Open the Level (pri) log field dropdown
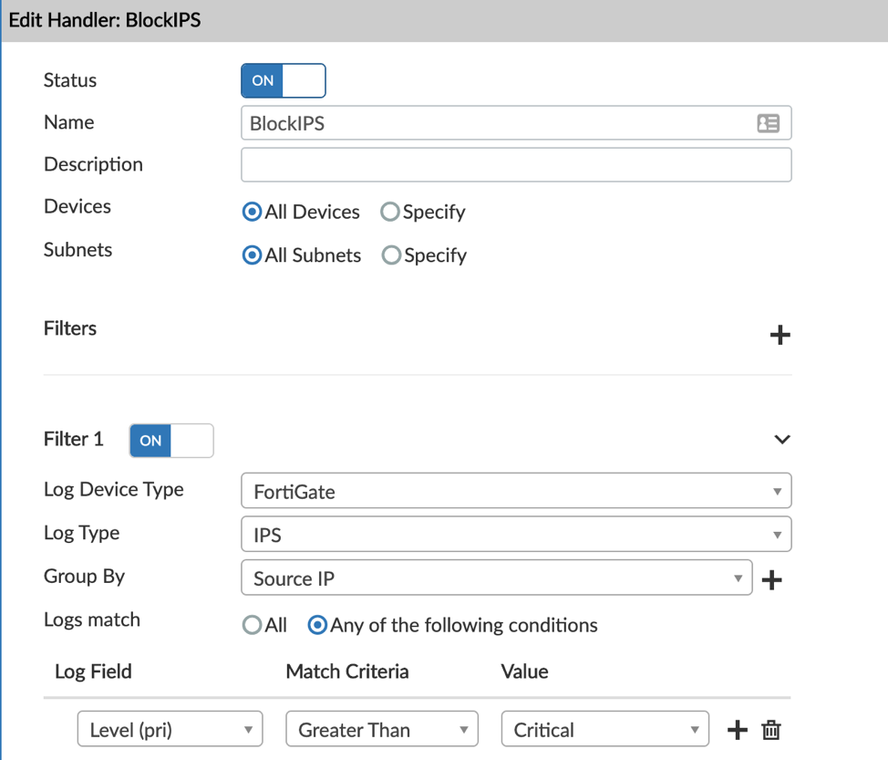Viewport: 888px width, 760px height. 170,730
